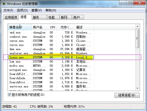Select the SearchProt... process row
This screenshot has height=111, width=147.
51,82
